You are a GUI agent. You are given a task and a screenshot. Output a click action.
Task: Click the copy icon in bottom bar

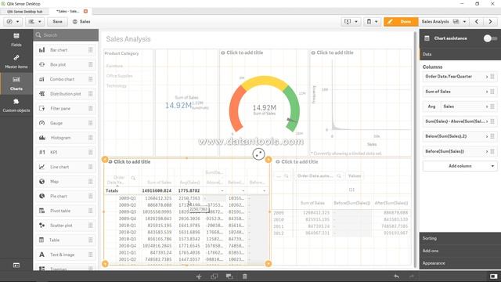(x=214, y=277)
